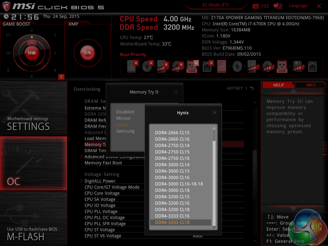
Task: Close the Memory Try It popup
Action: (176, 92)
